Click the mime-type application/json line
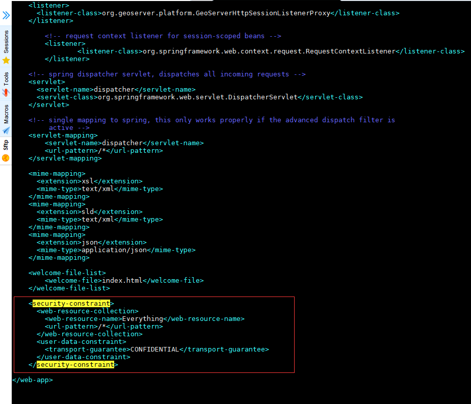Viewport: 471px width, 404px height. [x=116, y=250]
